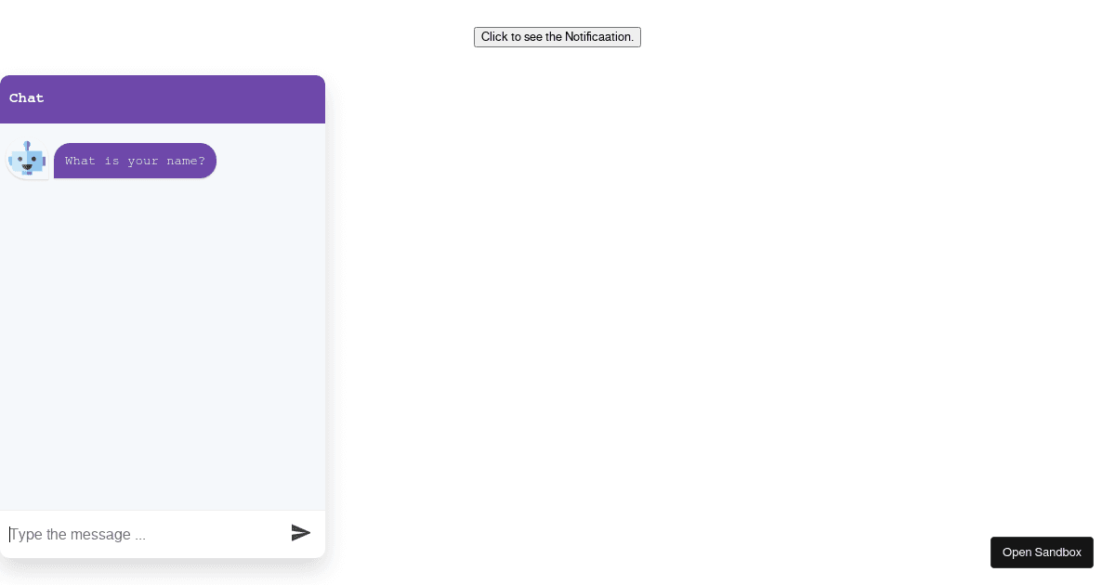Tap the chatbot's blue robot face
The width and height of the screenshot is (1115, 585).
point(27,161)
